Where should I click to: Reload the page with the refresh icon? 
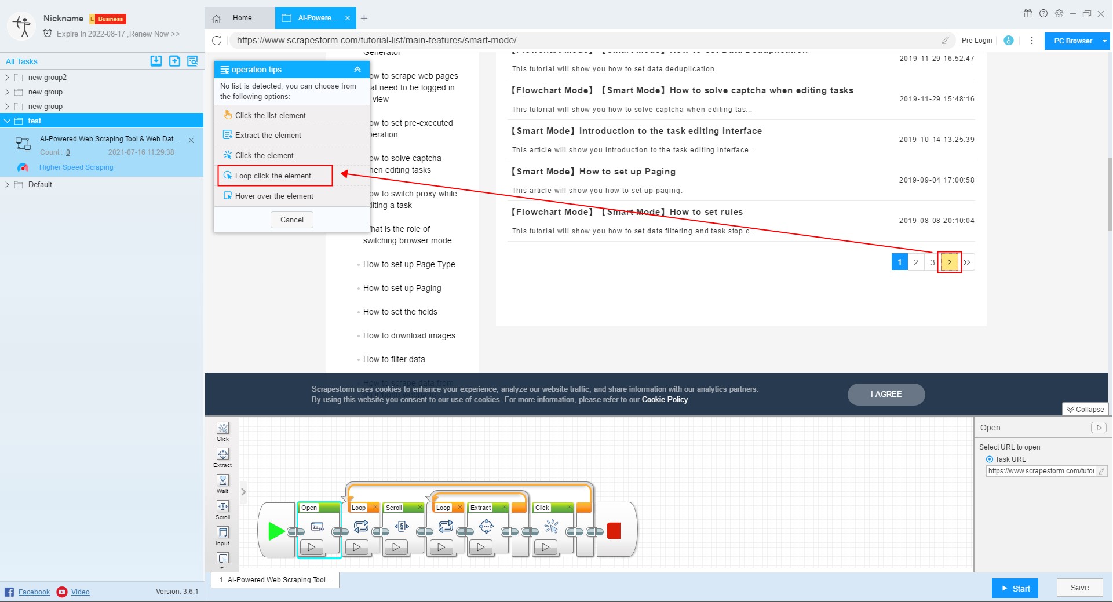point(217,41)
